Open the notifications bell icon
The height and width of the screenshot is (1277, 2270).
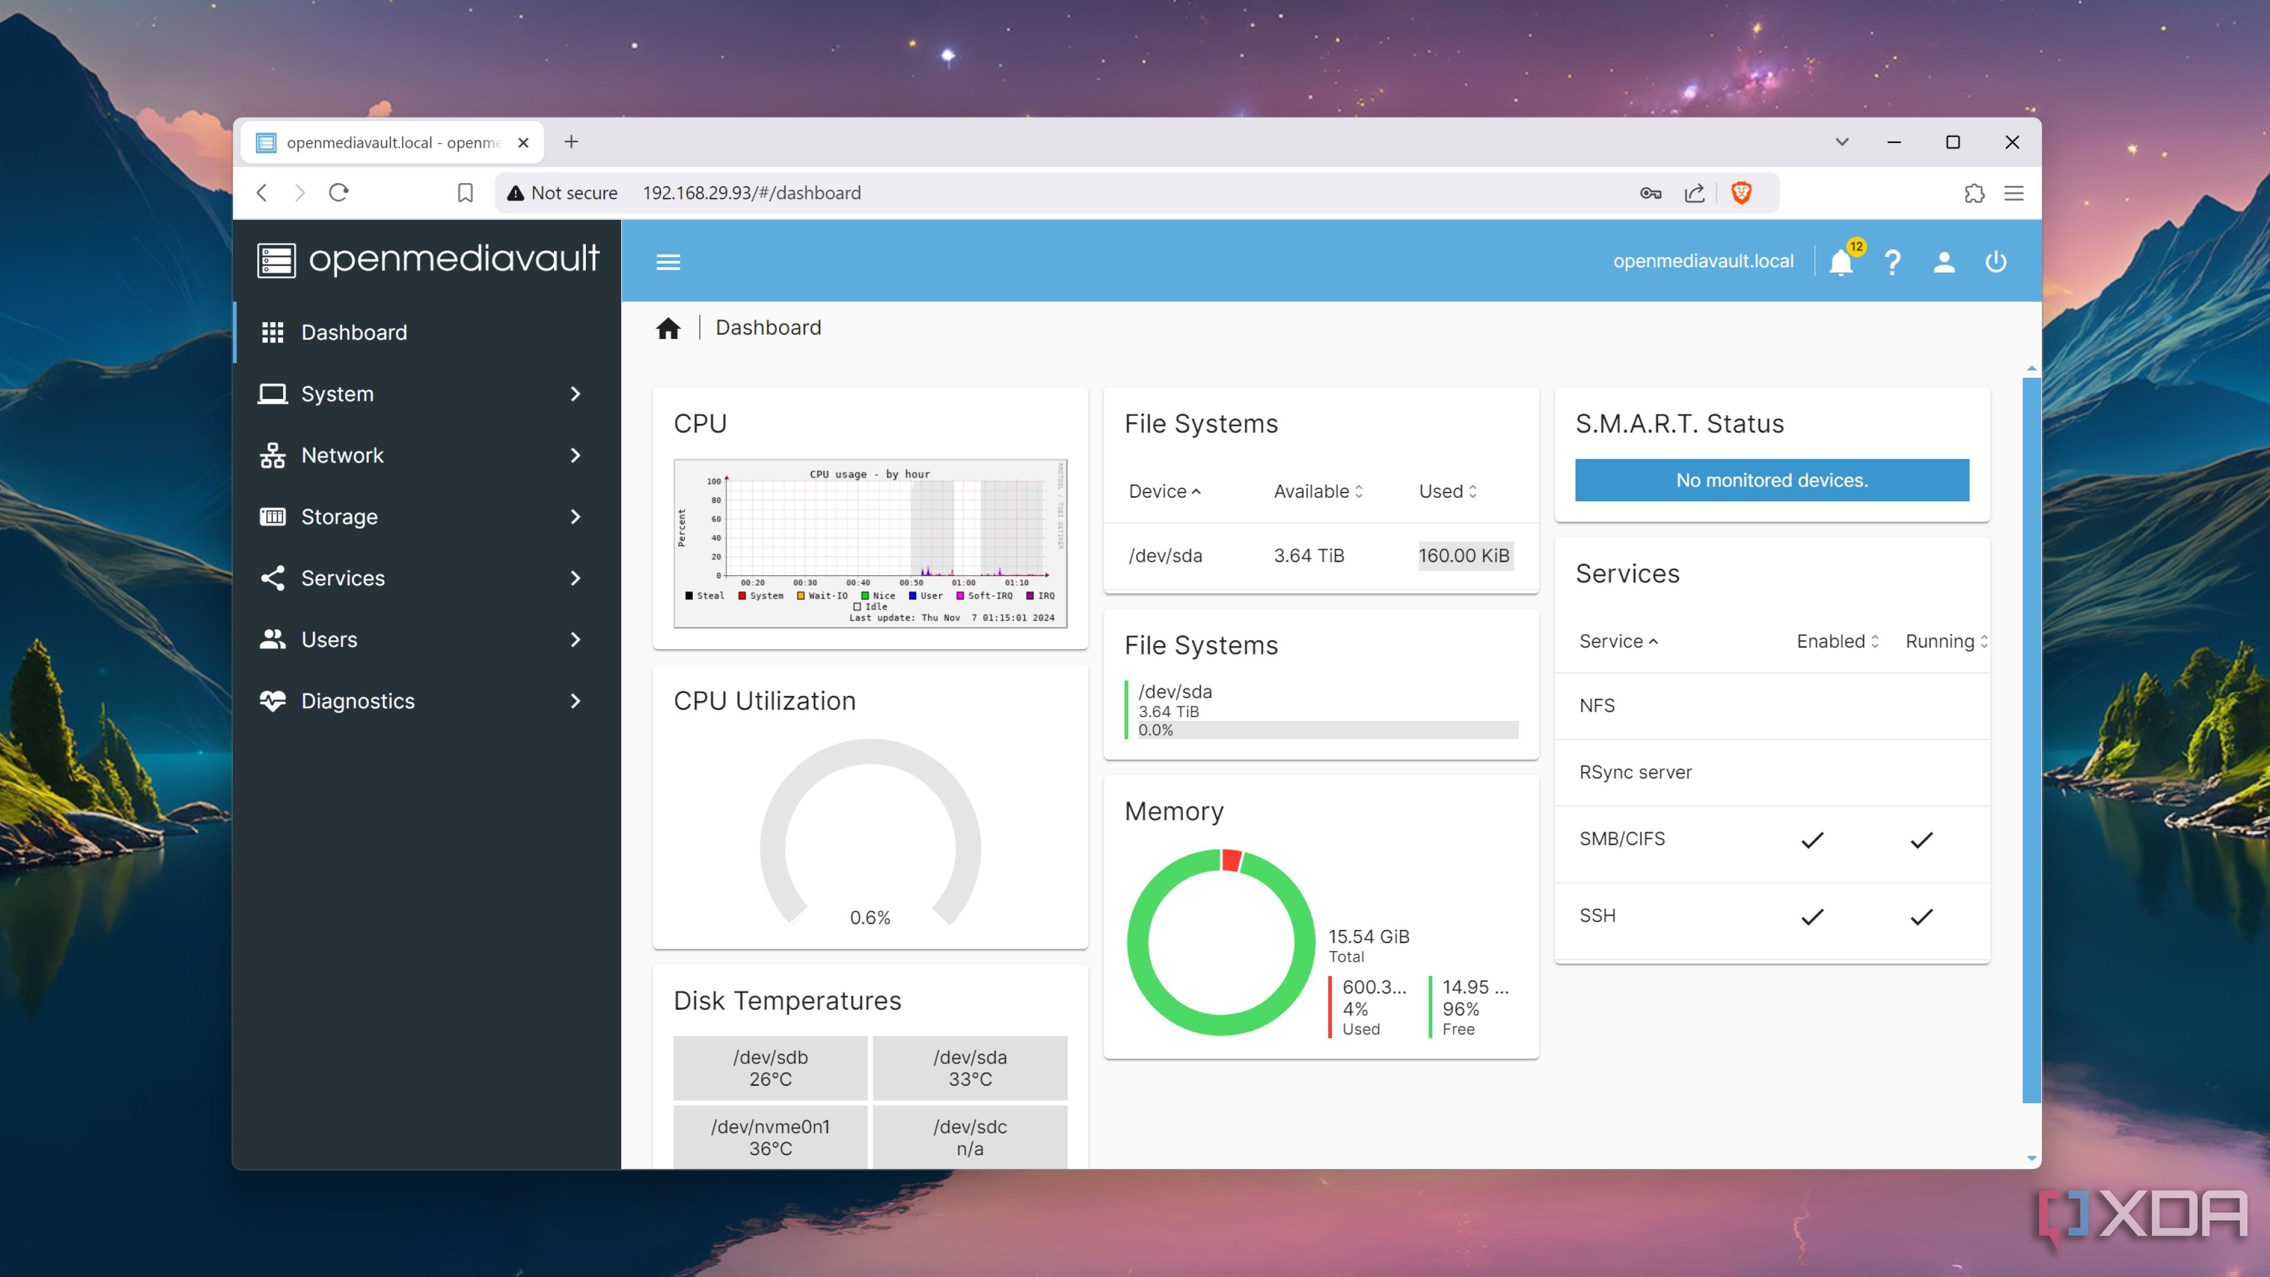pyautogui.click(x=1840, y=262)
